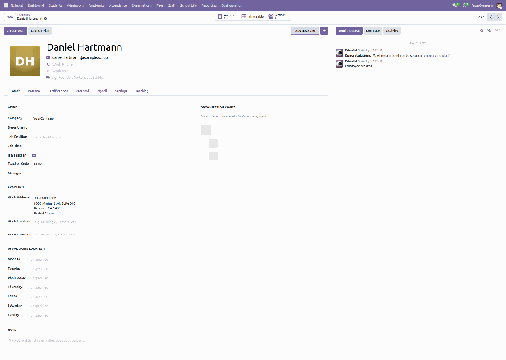Open the Timetable smart button
Viewport: 506px width, 360px height.
[x=253, y=16]
